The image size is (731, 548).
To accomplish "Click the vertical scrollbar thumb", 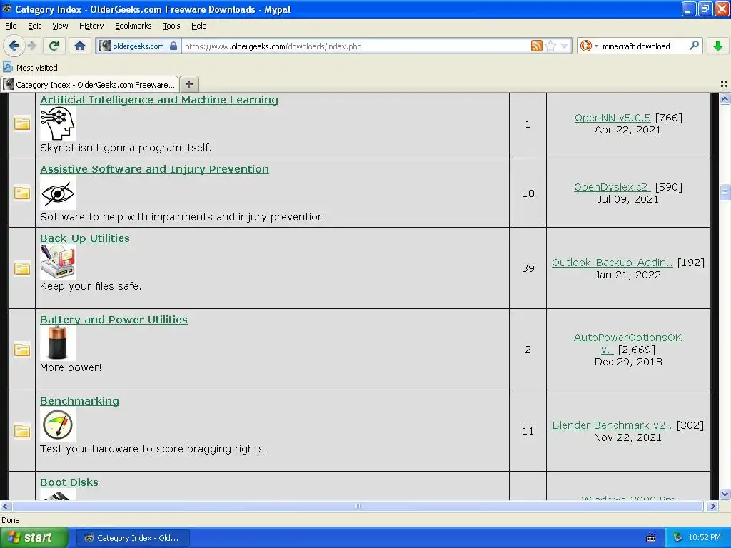I will (x=725, y=192).
